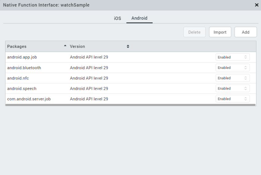Open Enabled dropdown for android.speech
Screen dimensions: 261x175
232,89
